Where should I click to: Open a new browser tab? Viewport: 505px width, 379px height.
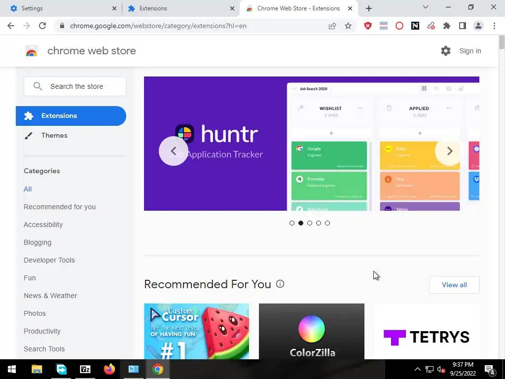coord(369,8)
